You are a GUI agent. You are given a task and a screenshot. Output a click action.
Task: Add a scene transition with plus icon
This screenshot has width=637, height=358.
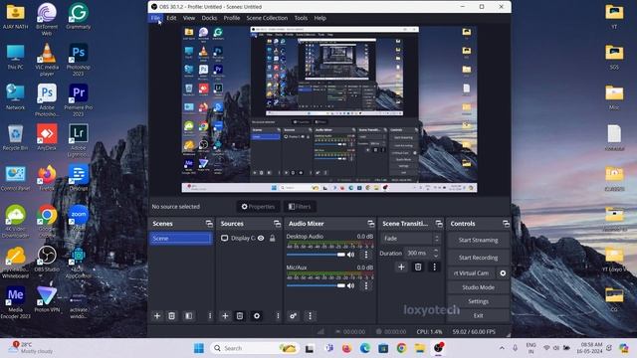pos(401,267)
